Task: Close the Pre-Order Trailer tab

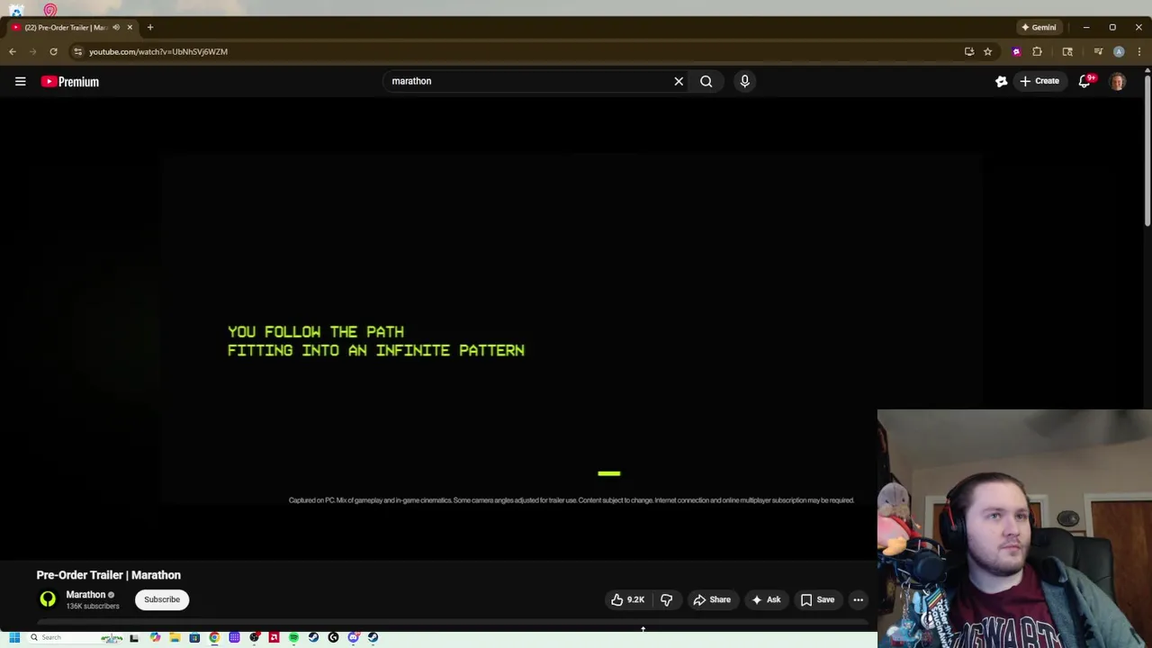Action: [130, 28]
